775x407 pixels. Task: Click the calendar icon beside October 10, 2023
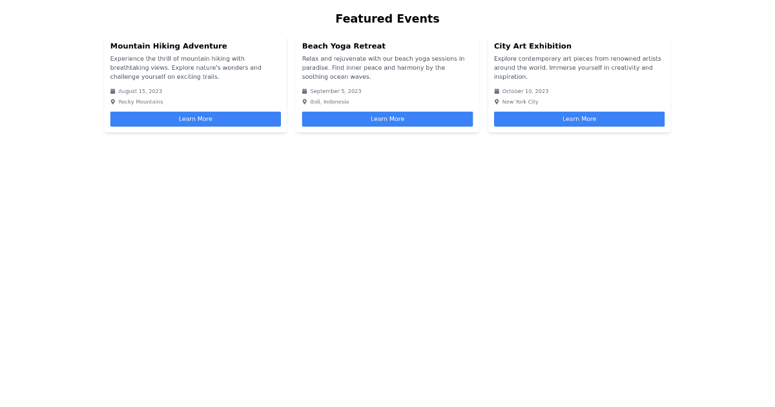pyautogui.click(x=496, y=91)
